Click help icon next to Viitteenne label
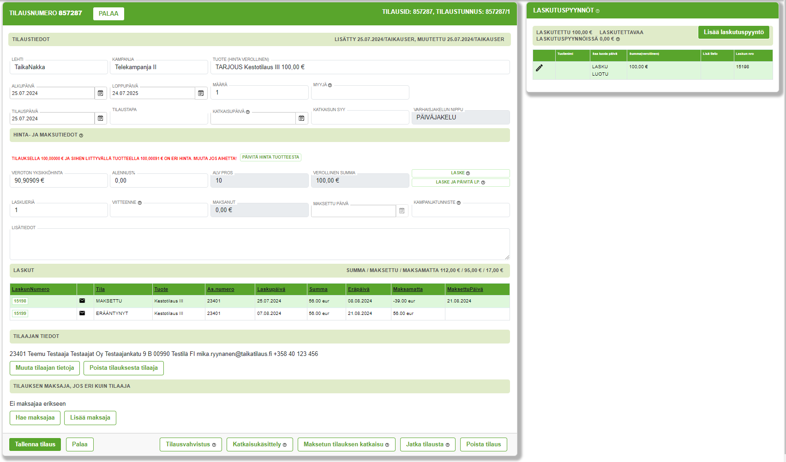This screenshot has width=786, height=462. 140,203
